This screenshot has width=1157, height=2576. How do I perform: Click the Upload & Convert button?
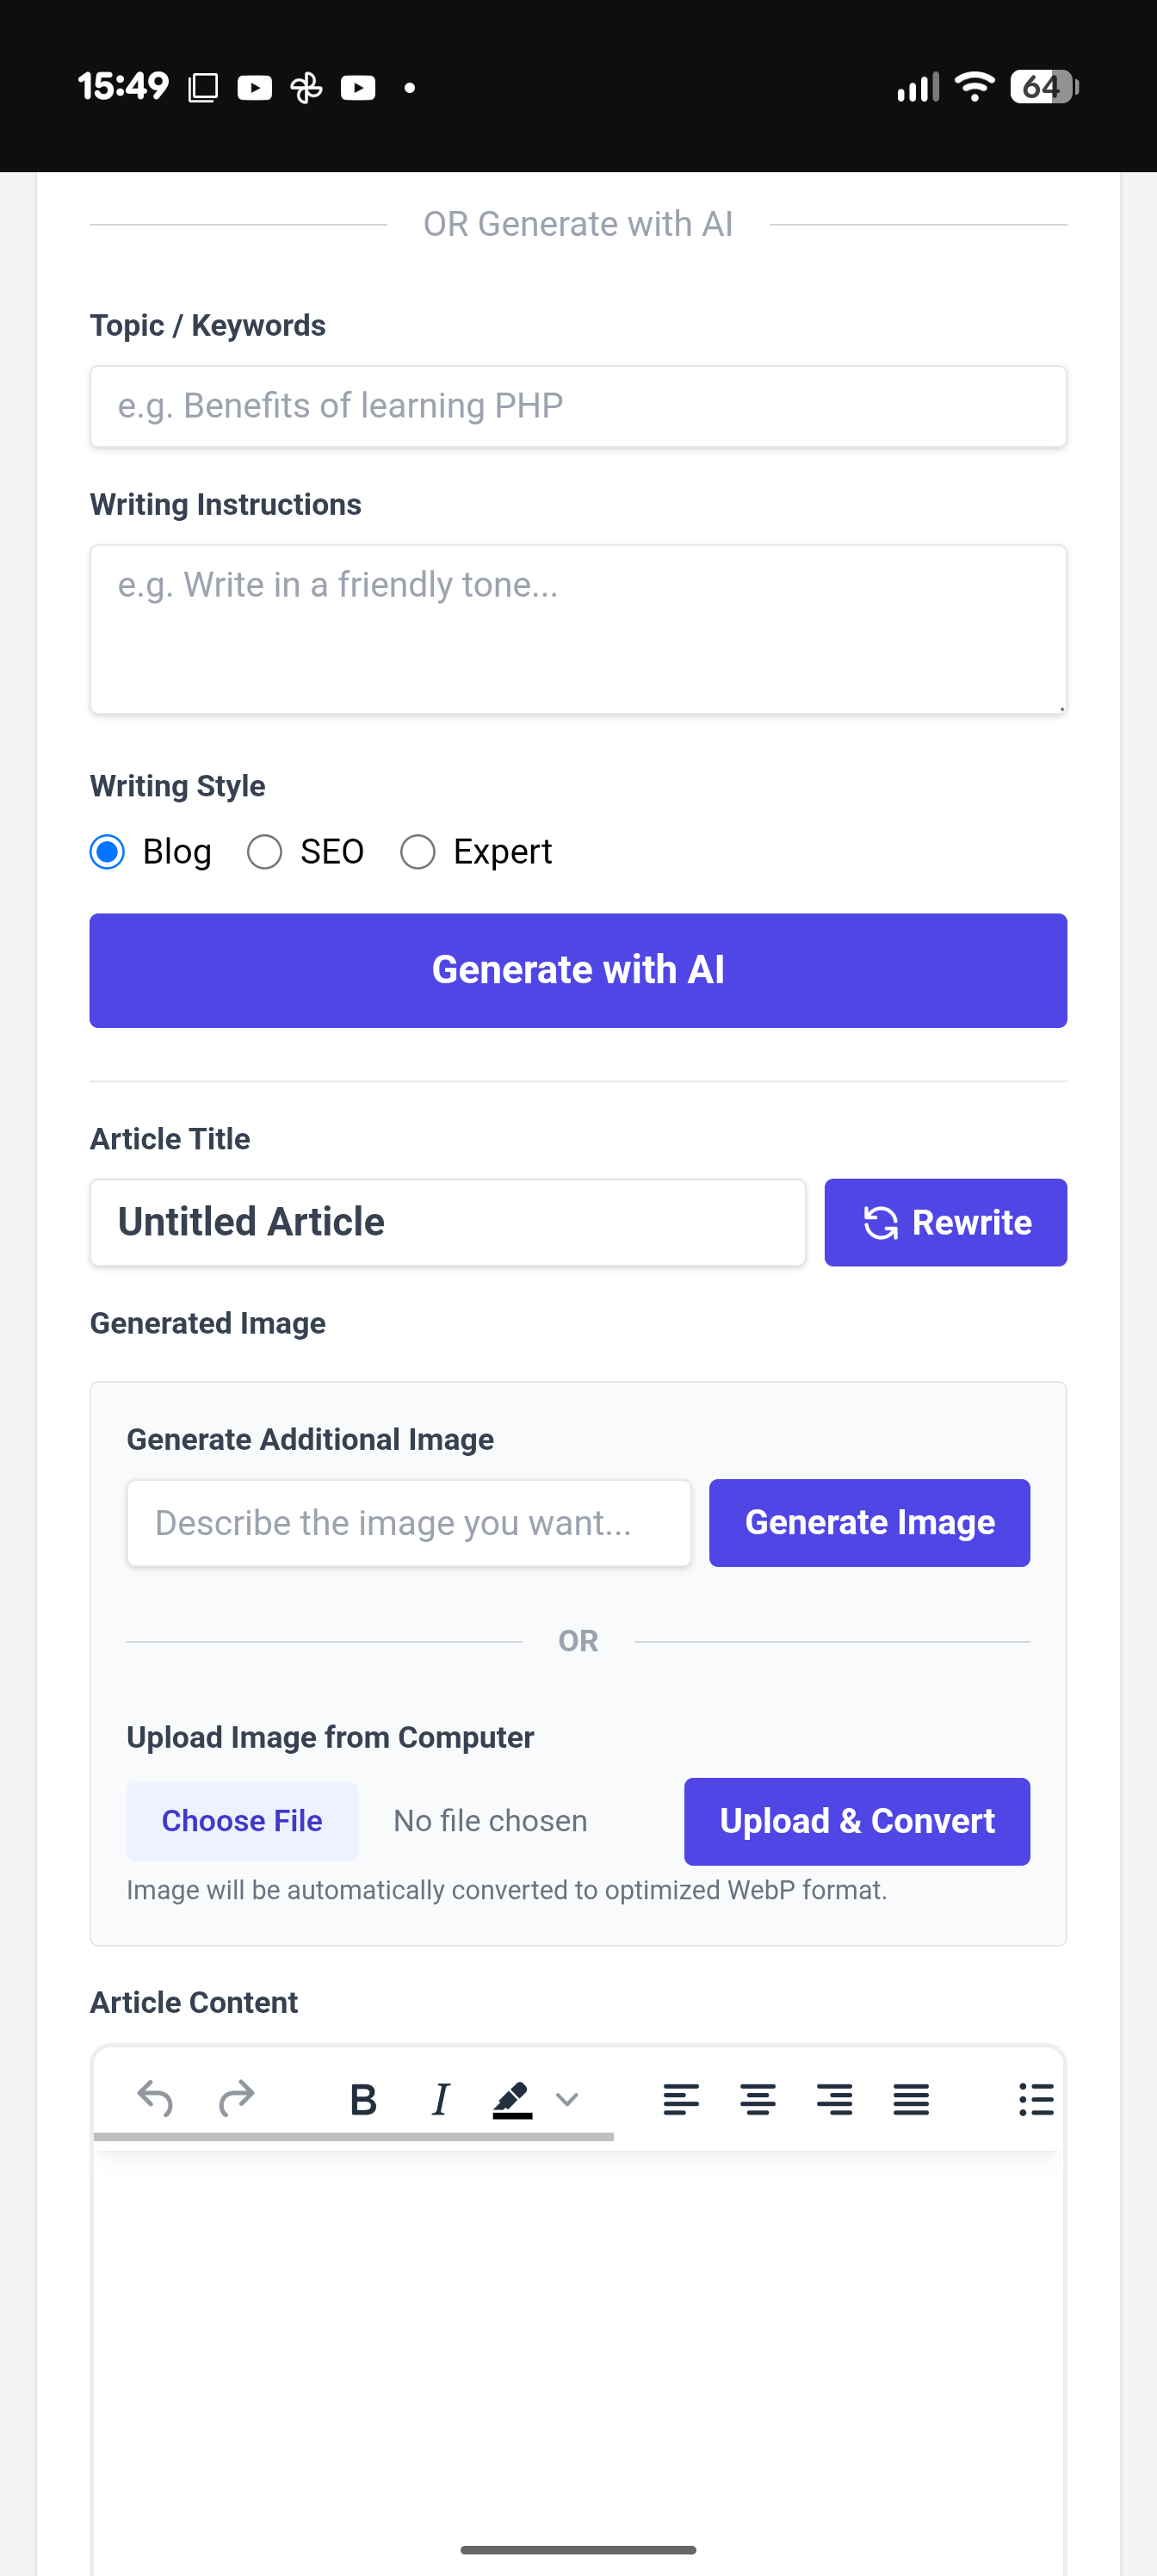(x=856, y=1821)
